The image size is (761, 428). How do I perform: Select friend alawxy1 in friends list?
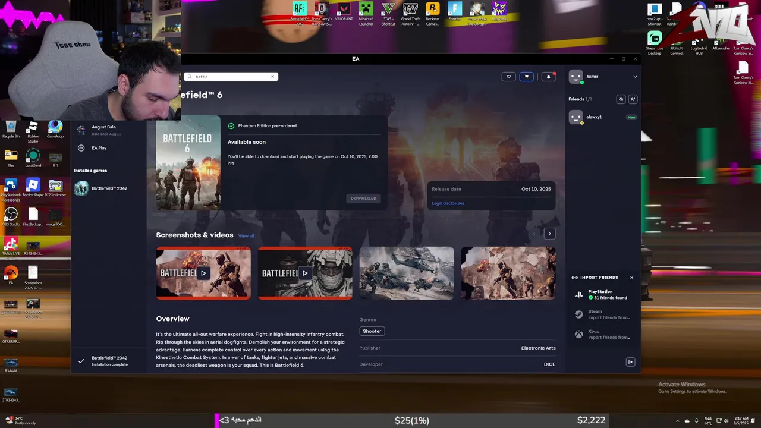point(603,117)
